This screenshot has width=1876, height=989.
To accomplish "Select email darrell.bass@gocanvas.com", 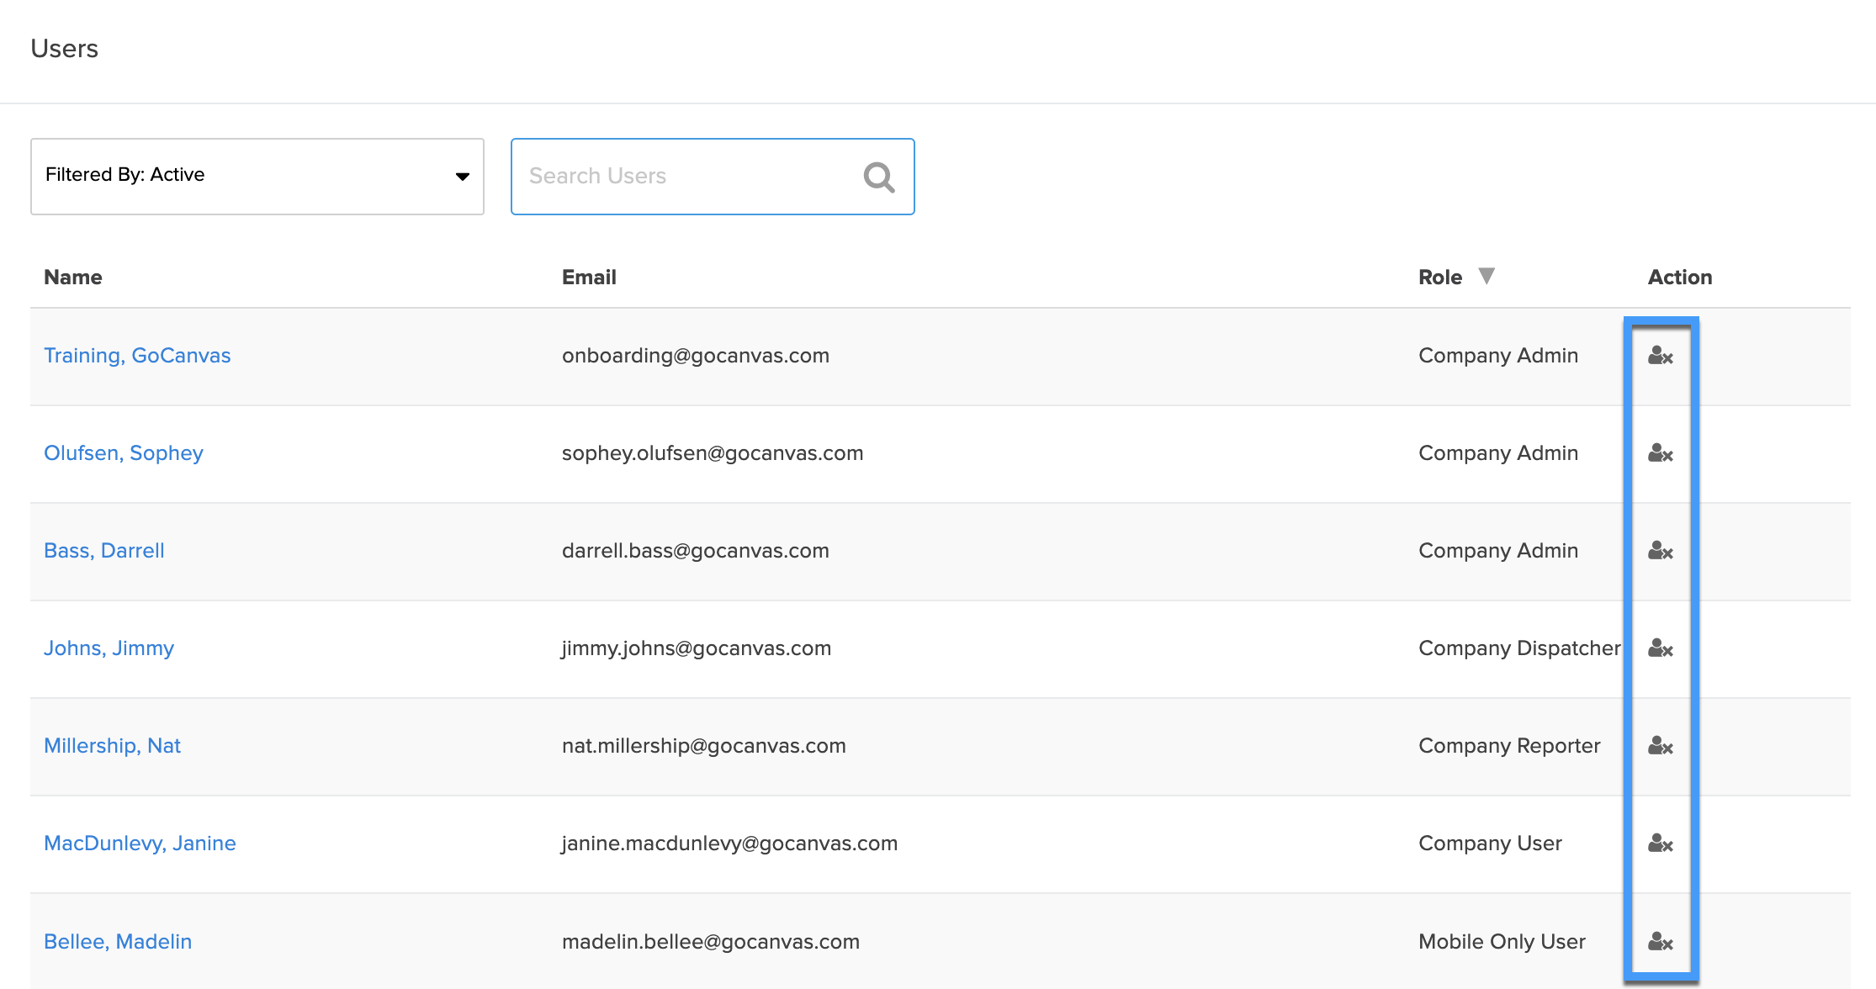I will coord(696,551).
